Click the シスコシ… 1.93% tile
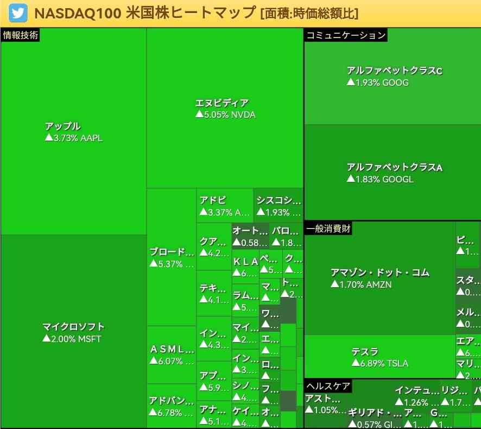 tap(279, 206)
